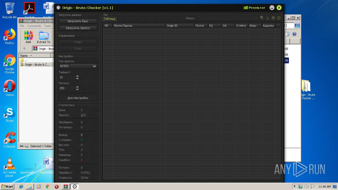
Task: Click the WinRAR taskbar icon
Action: 66,187
